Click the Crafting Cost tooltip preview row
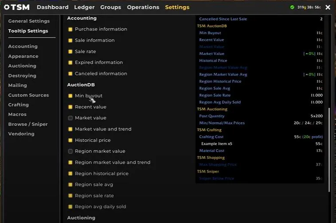The width and height of the screenshot is (336, 223). click(x=261, y=137)
